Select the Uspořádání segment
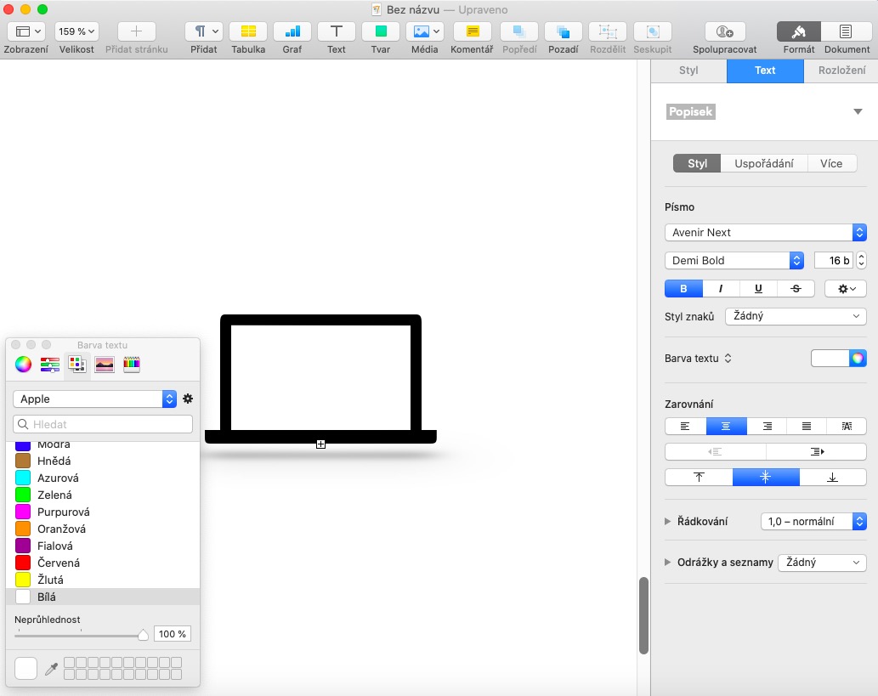Viewport: 878px width, 696px height. coord(764,163)
